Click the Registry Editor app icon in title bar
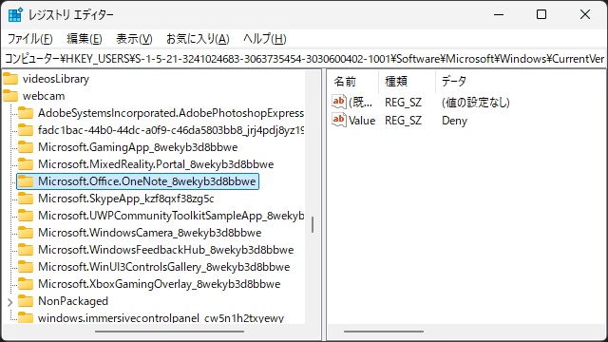 pyautogui.click(x=15, y=15)
